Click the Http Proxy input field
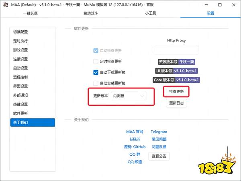This screenshot has height=181, width=241. 176,50
